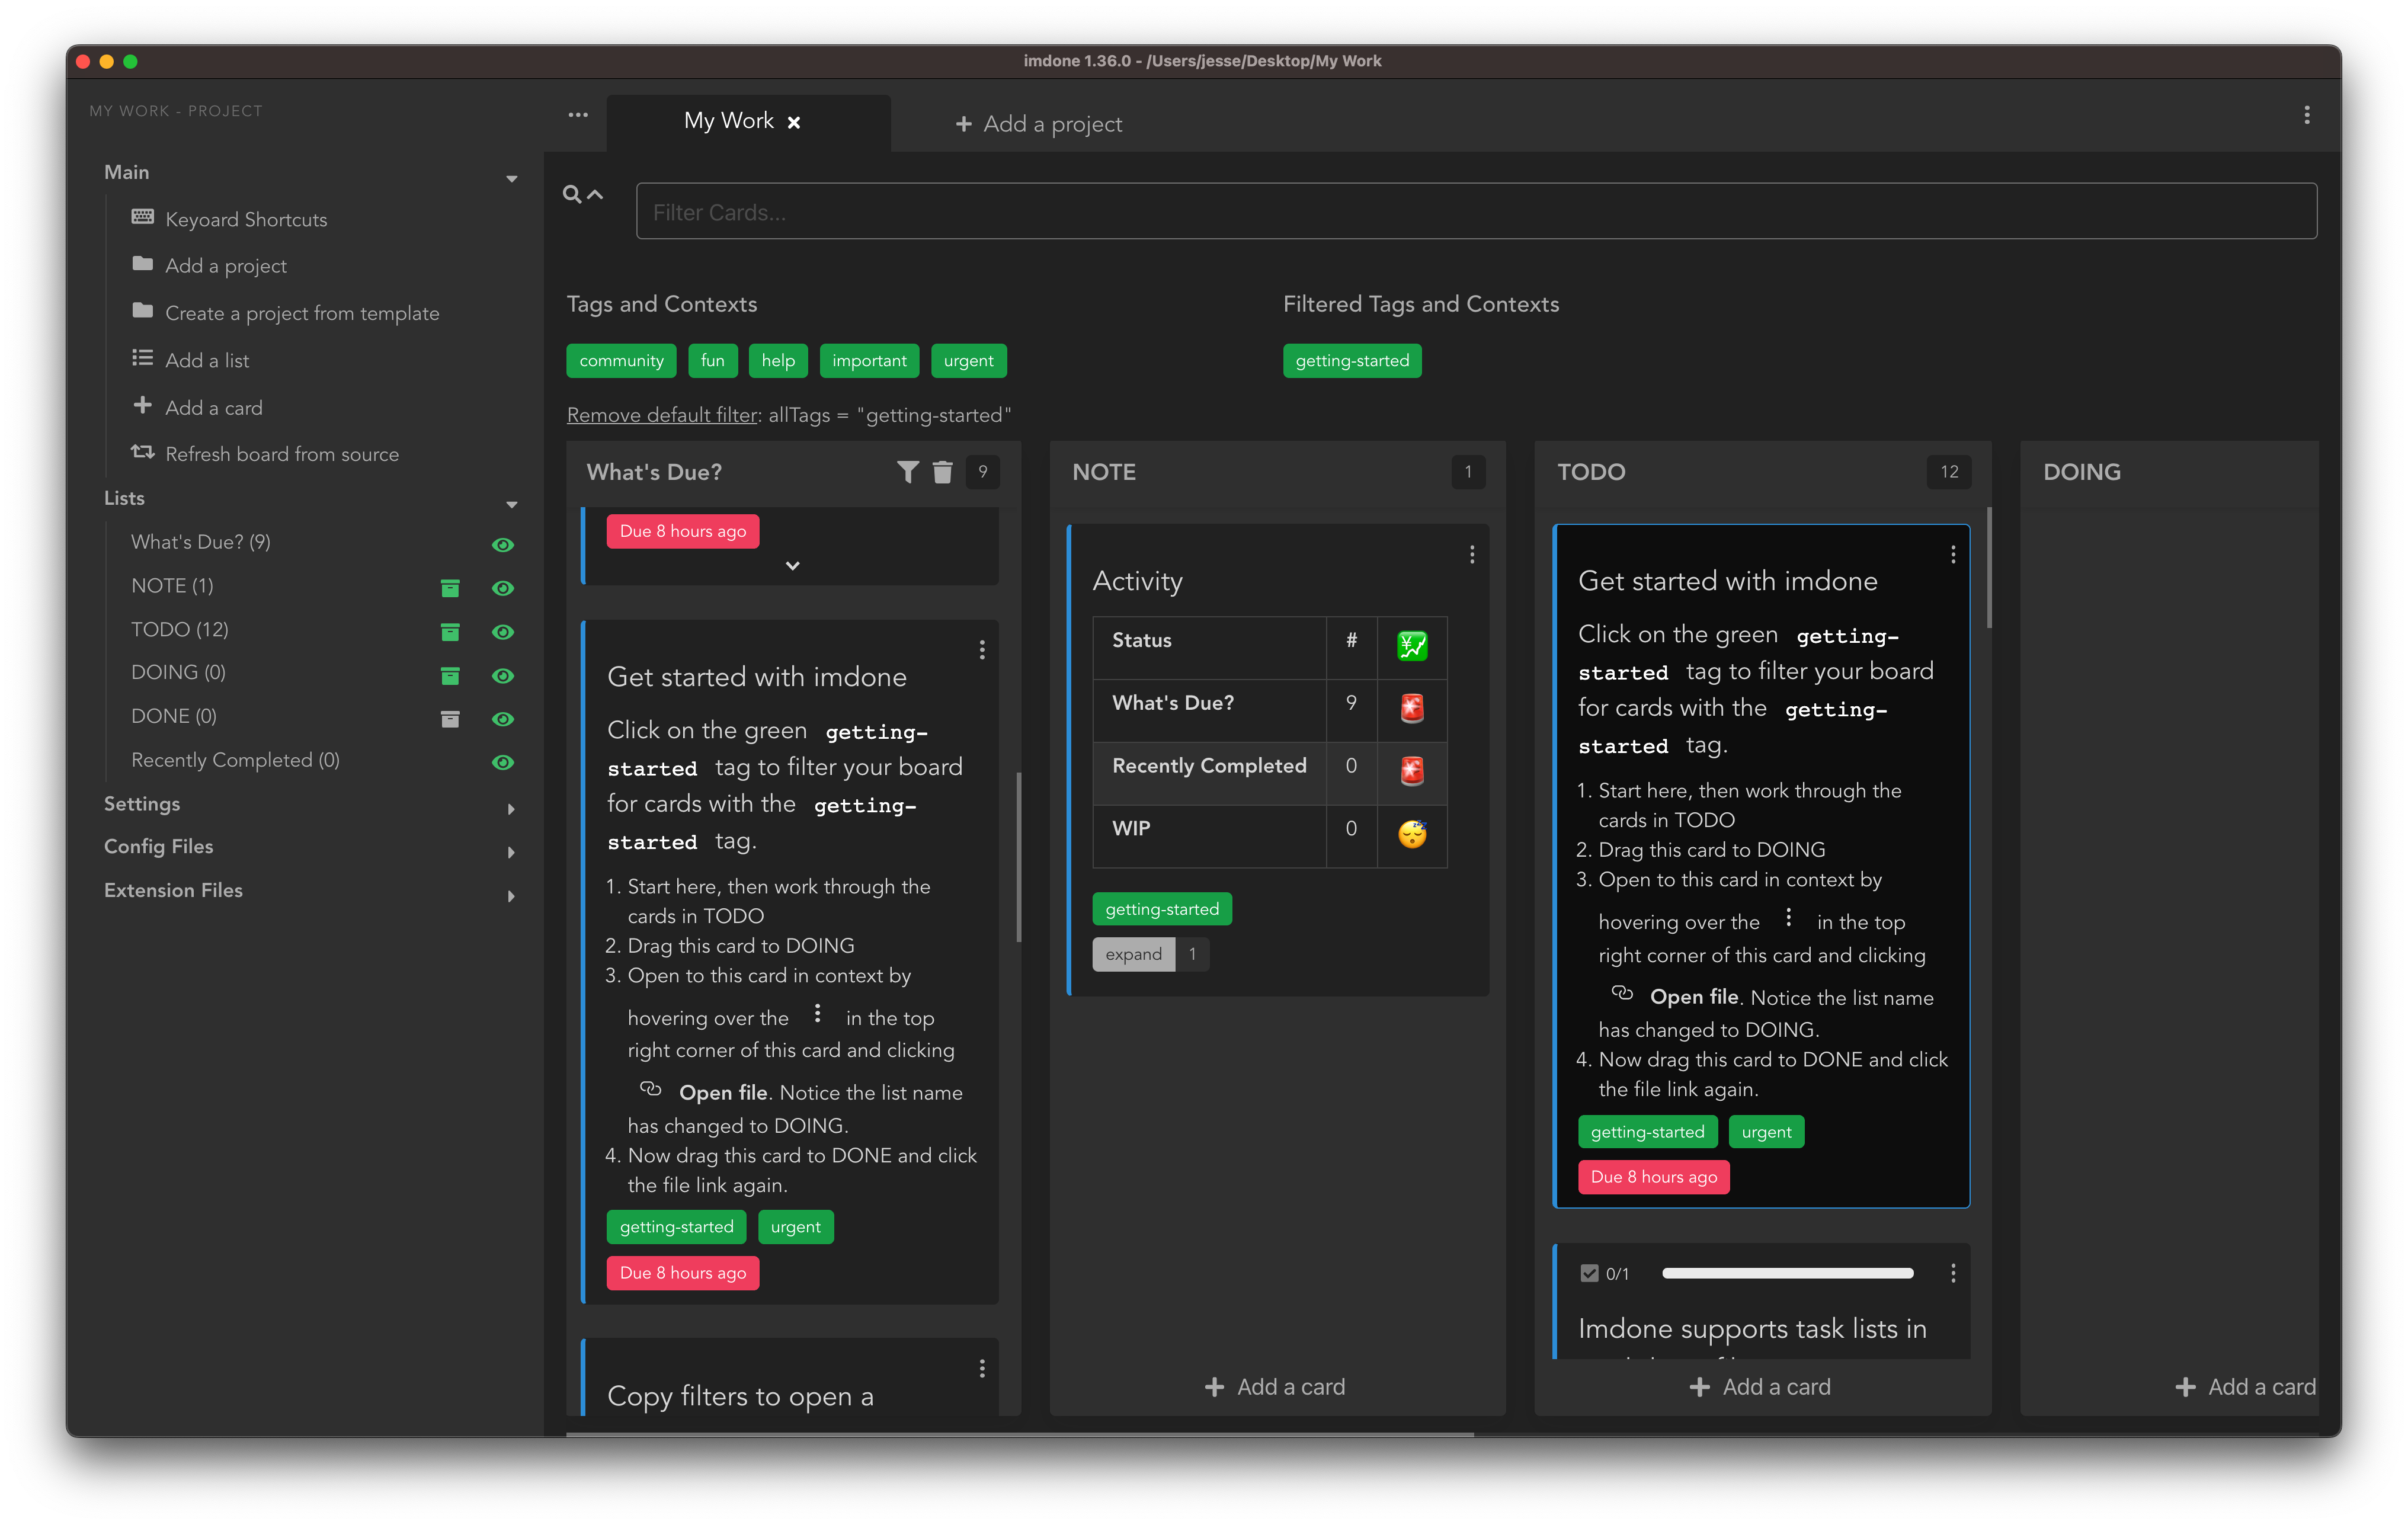The image size is (2408, 1525).
Task: Filter by the urgent tag in Tags and Contexts
Action: tap(968, 361)
